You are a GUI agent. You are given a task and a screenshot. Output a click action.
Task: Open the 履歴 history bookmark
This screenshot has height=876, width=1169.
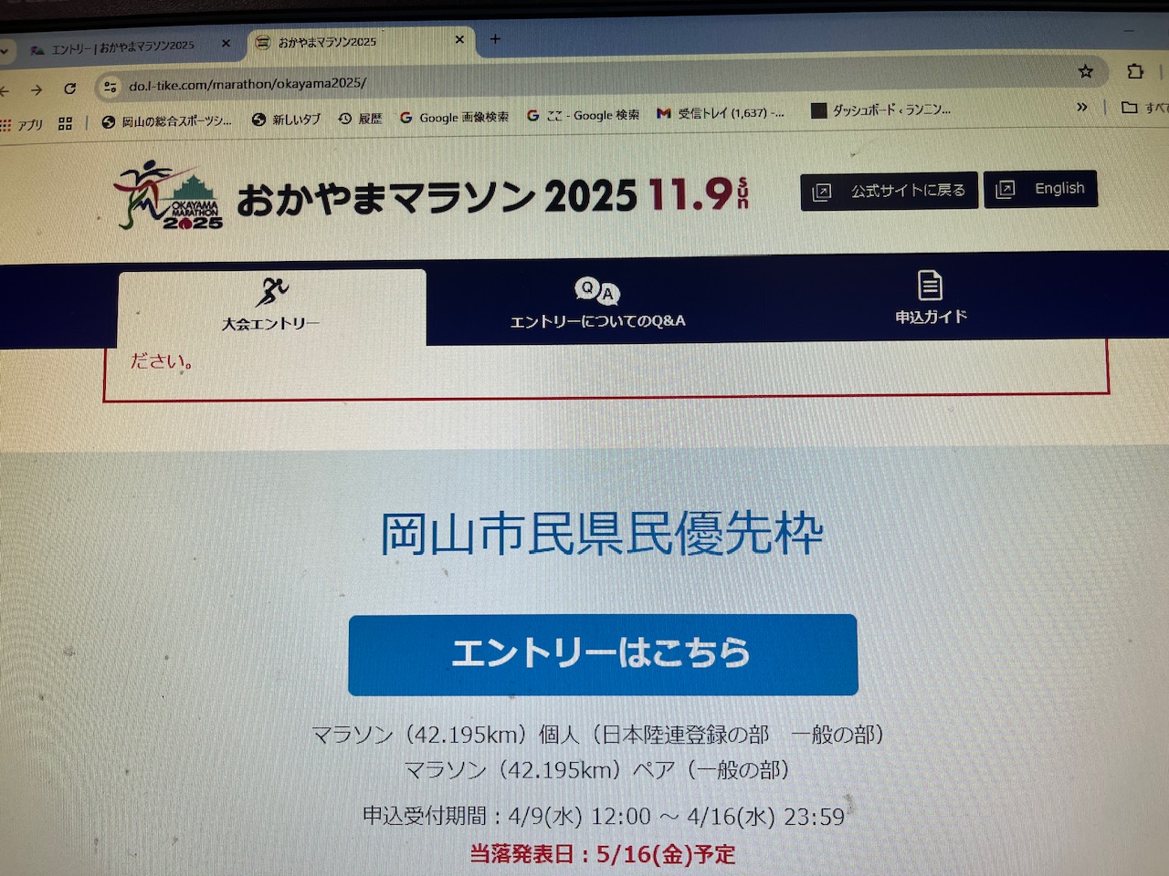point(360,119)
